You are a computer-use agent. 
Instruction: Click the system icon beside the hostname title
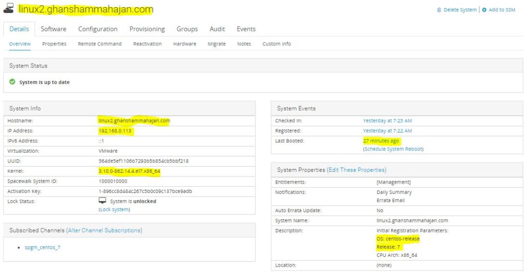click(8, 8)
